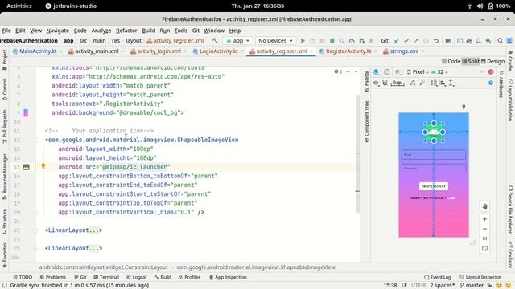
Task: Open Search Everywhere magnifier icon
Action: click(x=500, y=41)
